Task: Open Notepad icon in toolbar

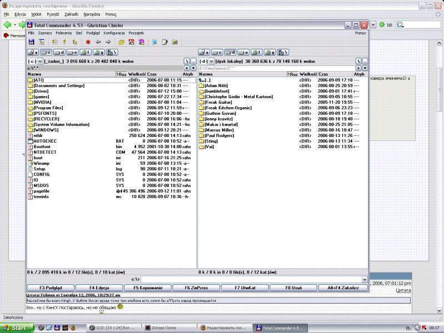Action: pos(164,42)
